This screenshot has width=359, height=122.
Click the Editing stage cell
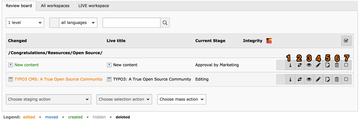point(202,79)
